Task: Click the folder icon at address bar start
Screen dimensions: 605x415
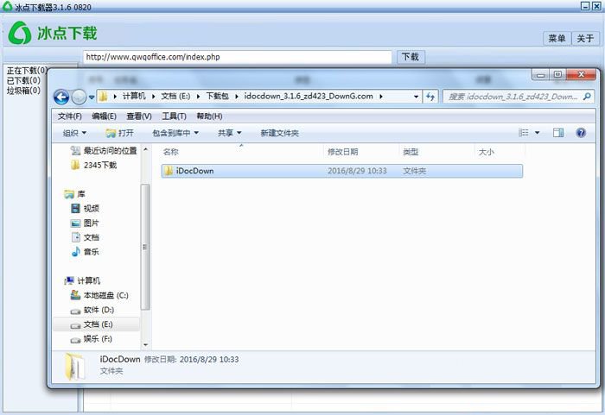Action: coord(104,97)
